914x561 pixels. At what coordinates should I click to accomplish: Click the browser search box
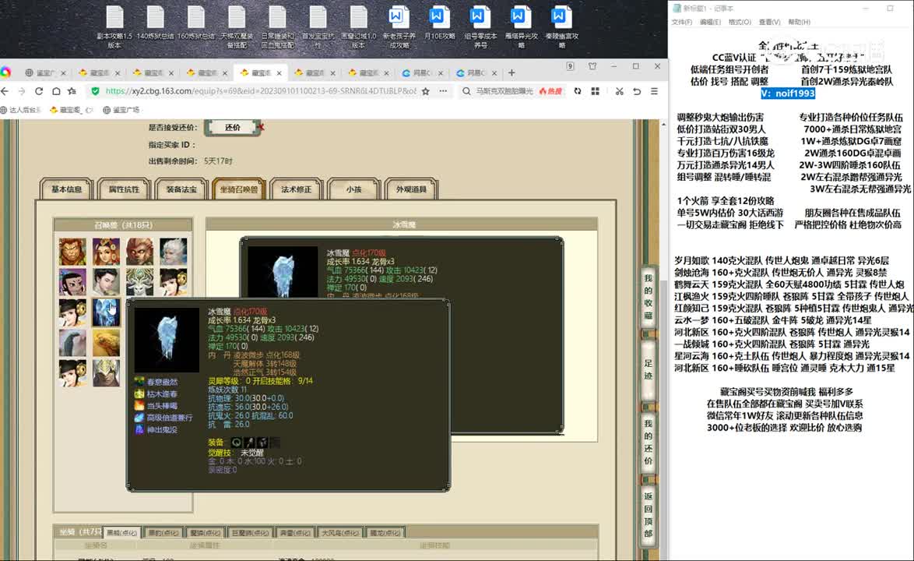click(x=504, y=91)
